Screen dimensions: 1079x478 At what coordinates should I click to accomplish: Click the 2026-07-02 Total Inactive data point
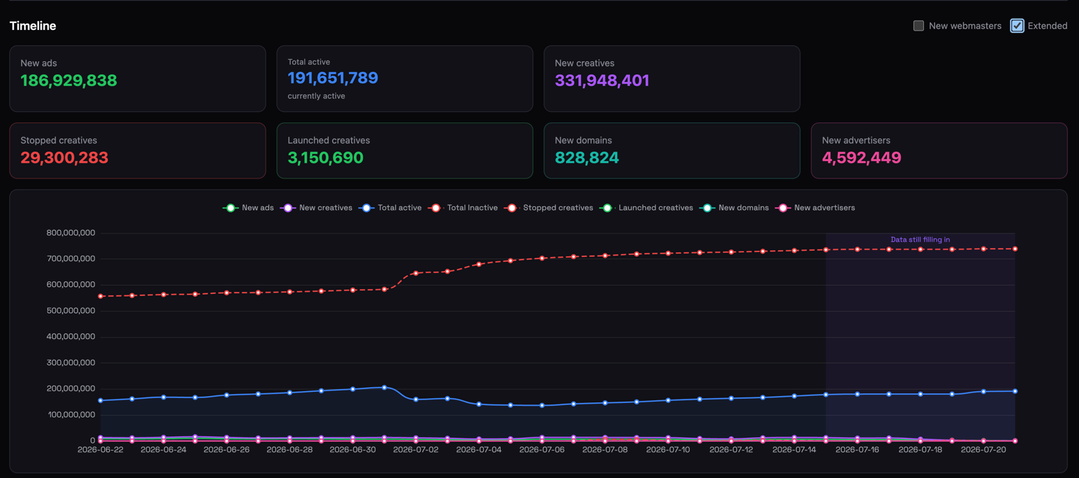coord(416,273)
